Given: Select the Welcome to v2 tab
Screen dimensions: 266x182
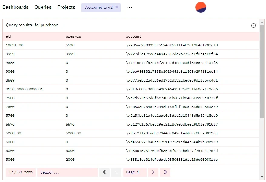Looking at the screenshot, I should [98, 8].
